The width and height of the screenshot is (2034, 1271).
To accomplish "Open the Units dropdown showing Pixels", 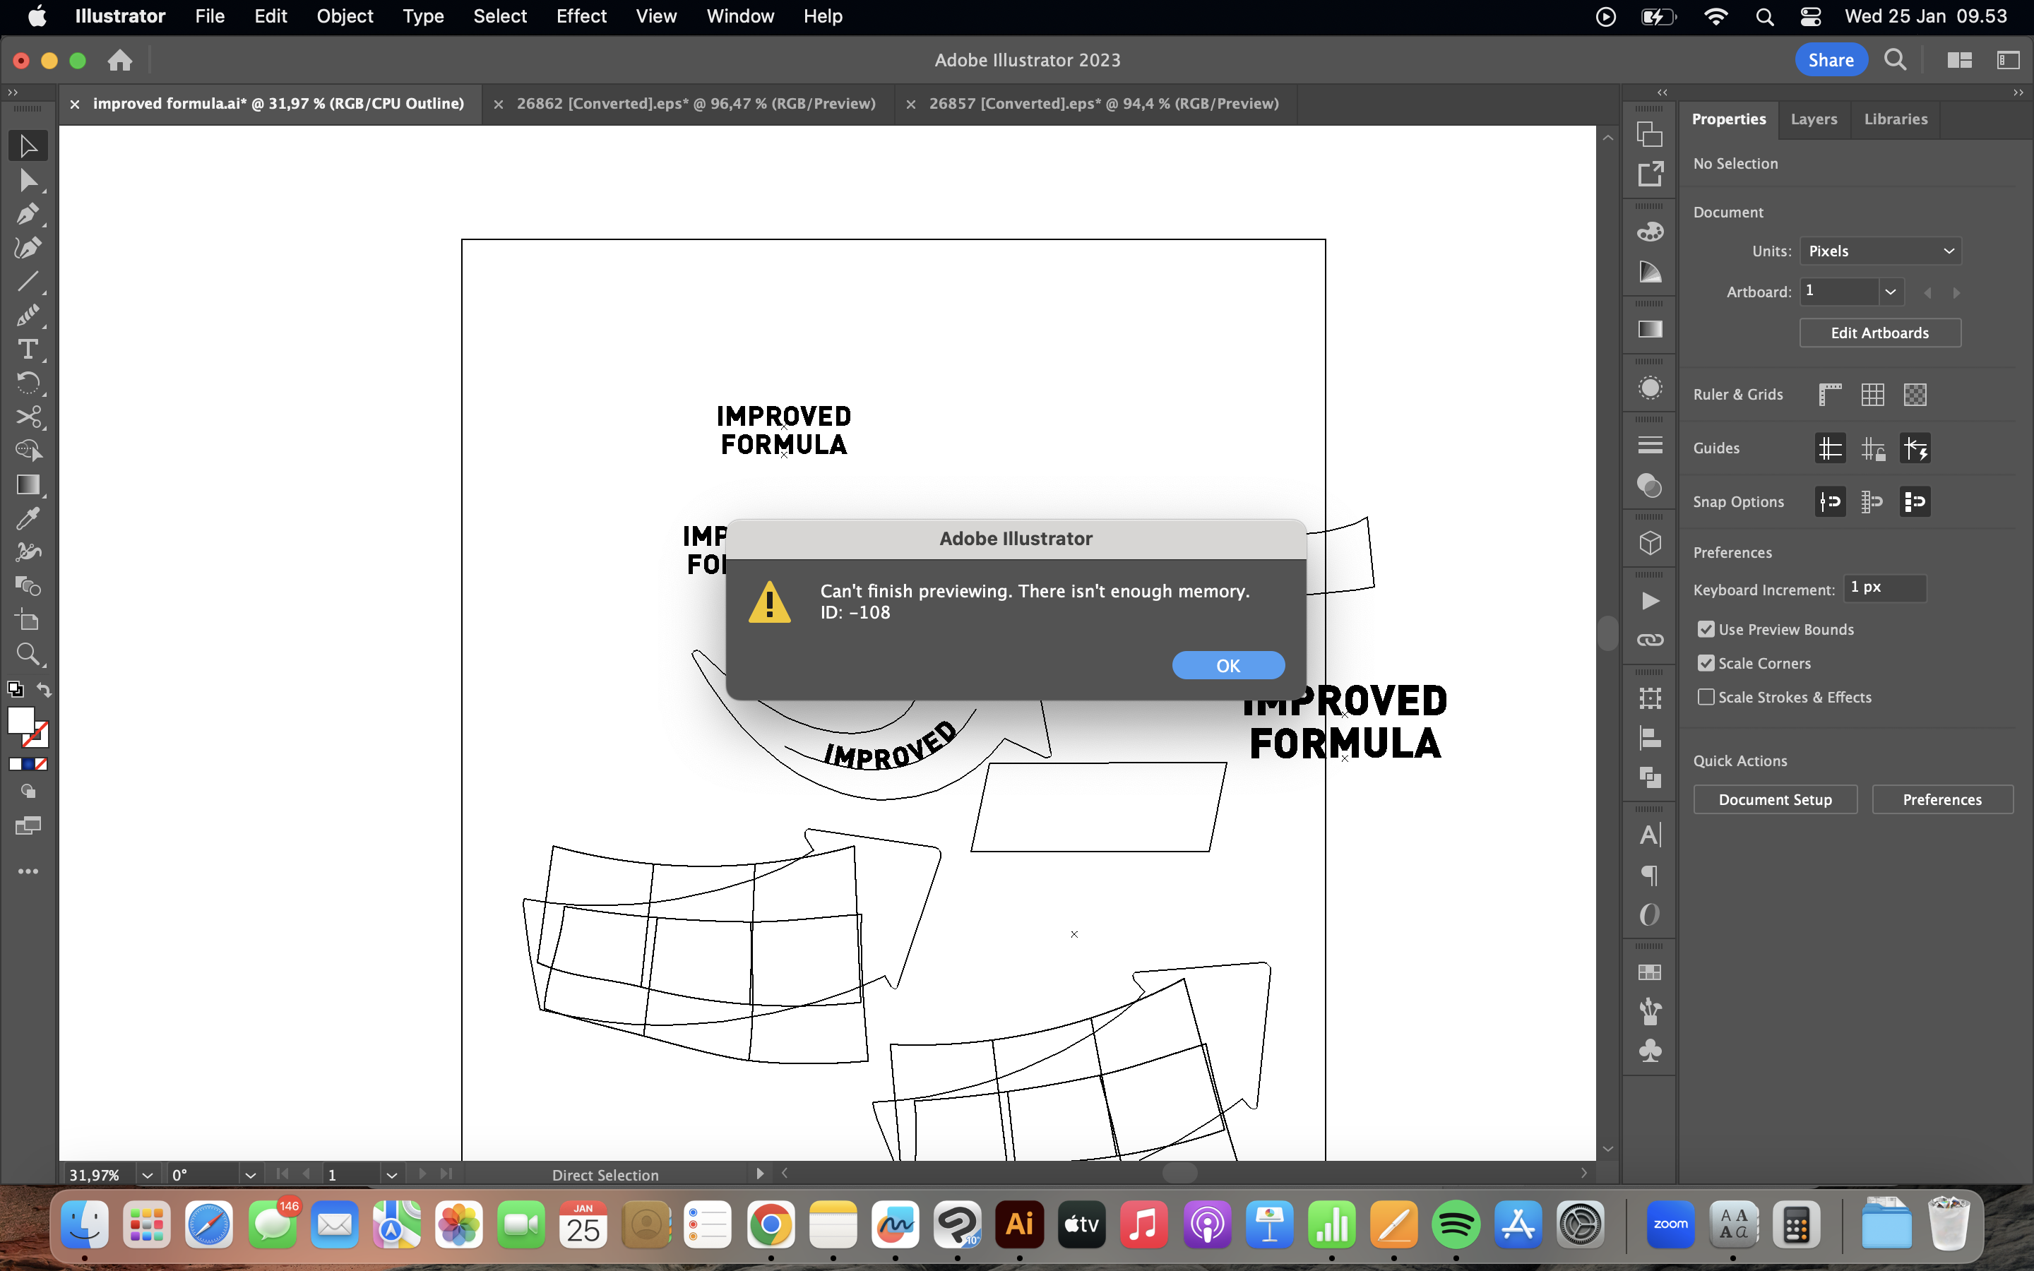I will click(x=1880, y=250).
